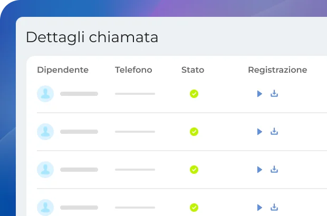The image size is (327, 216).
Task: Play the second row's call recording
Action: coord(259,132)
